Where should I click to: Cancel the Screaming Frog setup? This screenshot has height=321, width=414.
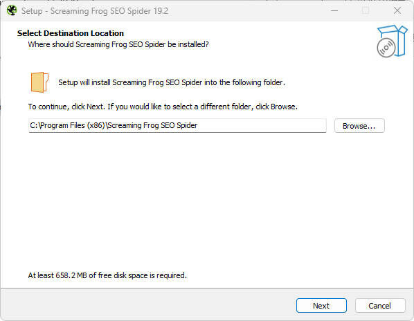380,306
